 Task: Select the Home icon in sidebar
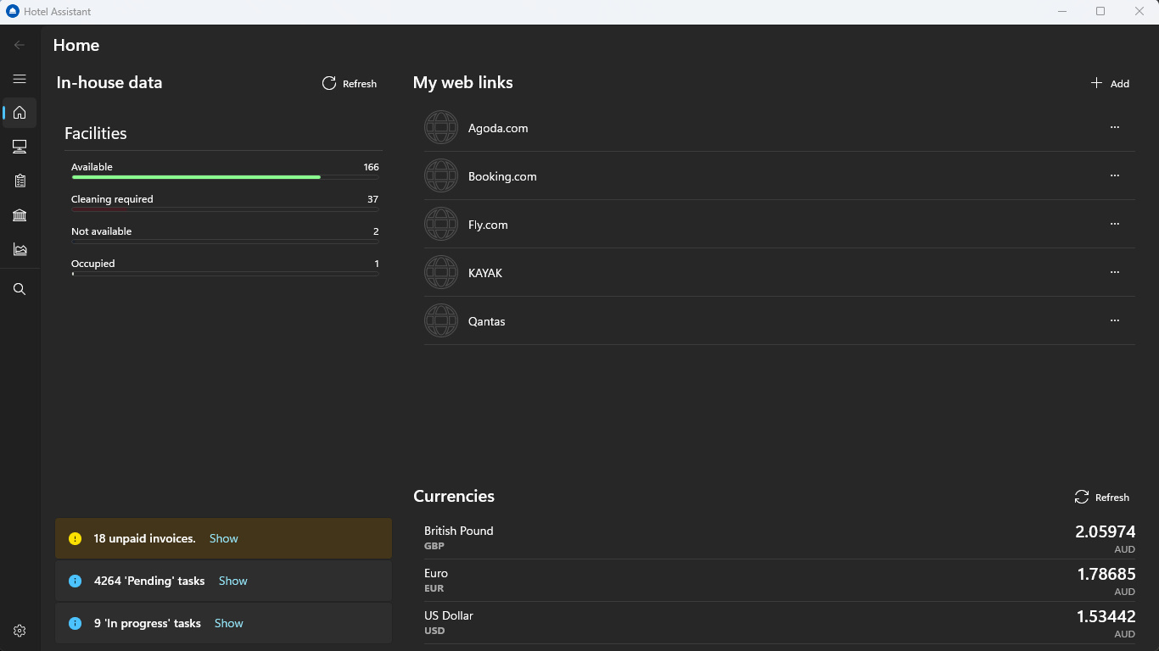pos(20,113)
